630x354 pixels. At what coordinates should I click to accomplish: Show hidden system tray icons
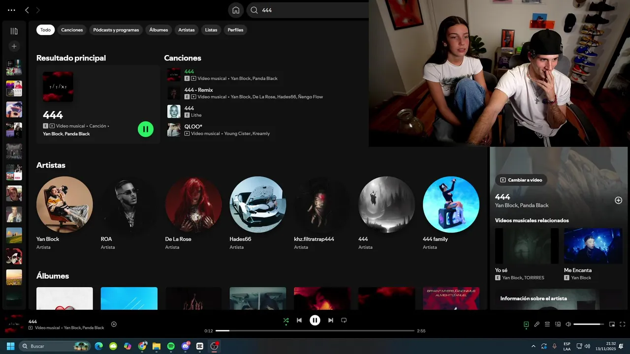coord(534,346)
